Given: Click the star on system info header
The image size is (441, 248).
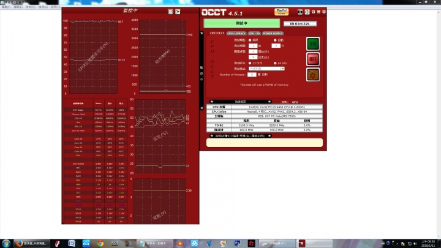Looking at the screenshot, I should pyautogui.click(x=212, y=102).
